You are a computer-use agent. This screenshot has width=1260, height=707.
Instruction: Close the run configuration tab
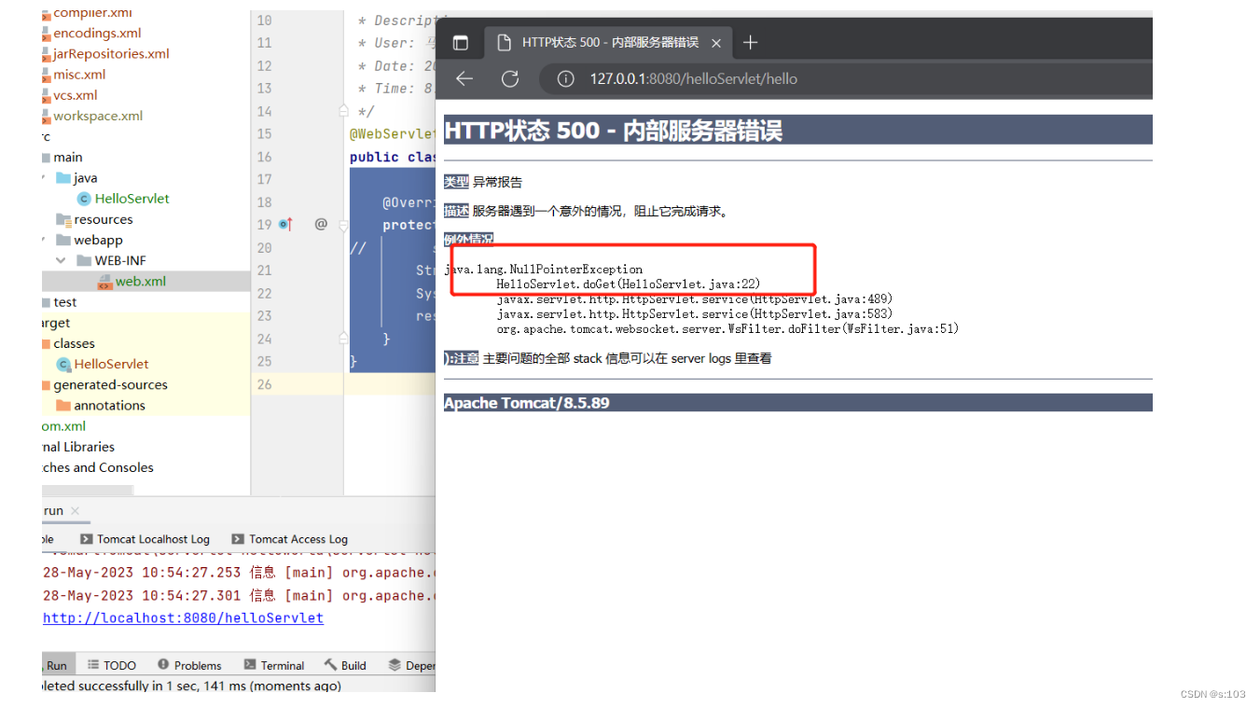[x=76, y=511]
